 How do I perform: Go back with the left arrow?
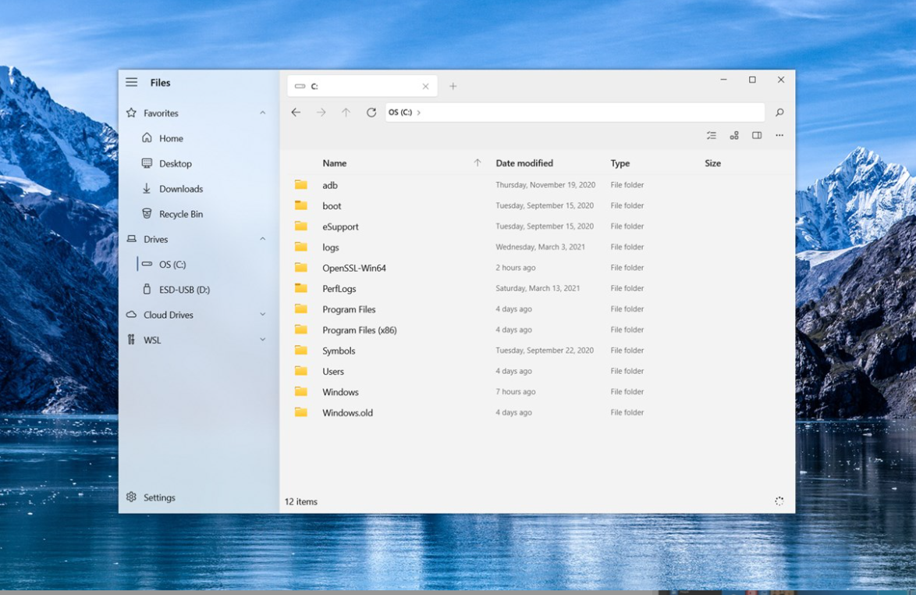[x=296, y=112]
